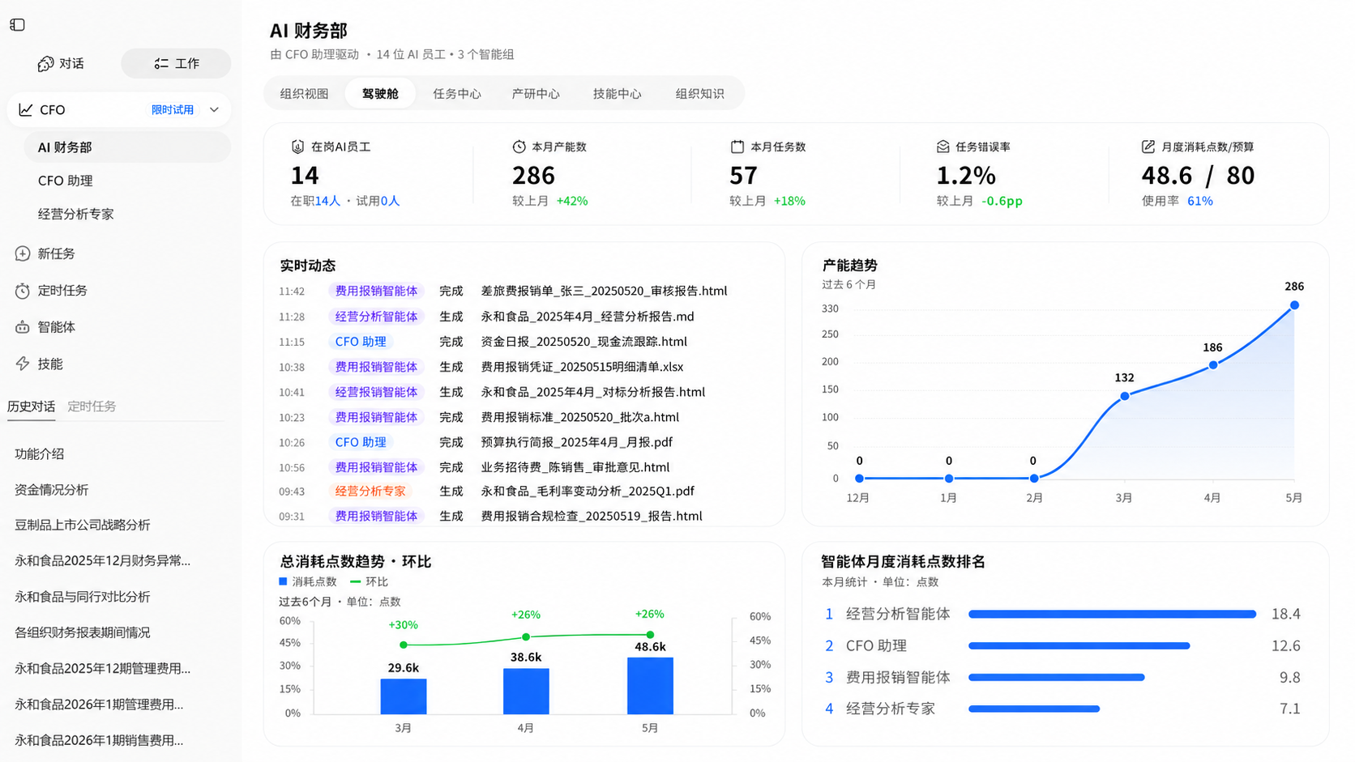Open 预算执行简报_2025年4月_月报.pdf

tap(577, 442)
